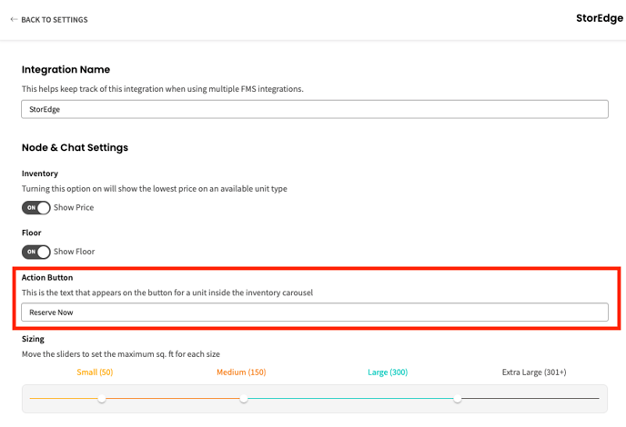Image resolution: width=626 pixels, height=427 pixels.
Task: Click the Sizing section label
Action: (33, 339)
